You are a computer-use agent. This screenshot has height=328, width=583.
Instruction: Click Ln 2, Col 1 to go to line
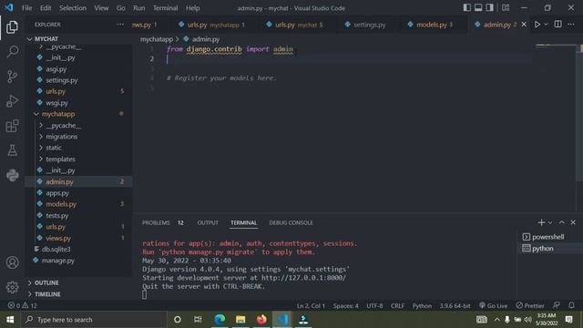tap(311, 305)
